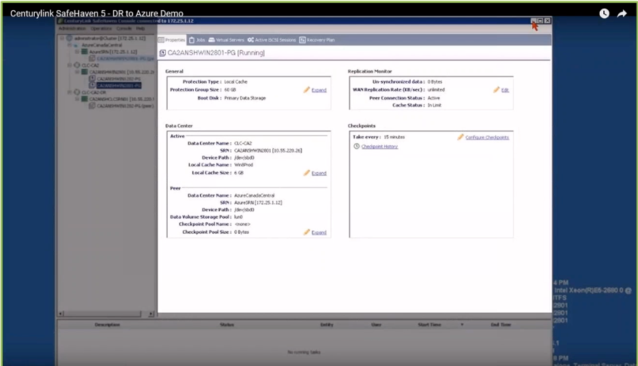The image size is (638, 366).
Task: Click the End Time column header
Action: point(500,324)
